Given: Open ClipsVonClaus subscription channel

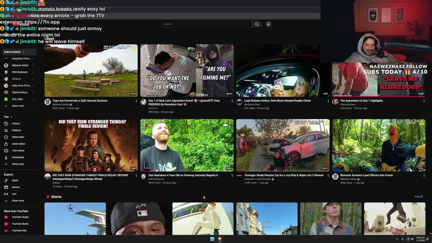Looking at the screenshot, I should [x=20, y=92].
